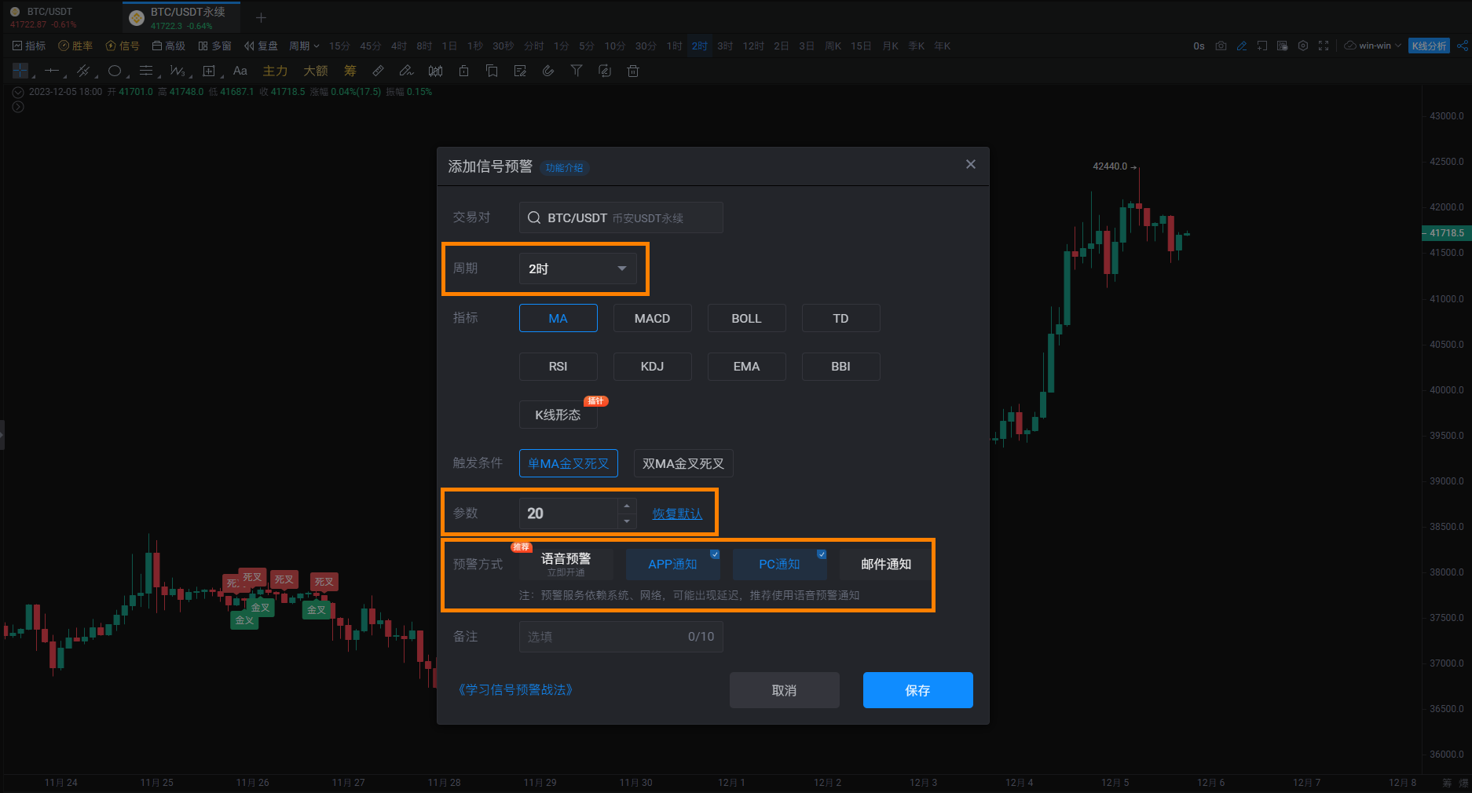This screenshot has height=793, width=1472.
Task: Toggle PC通知 alert method
Action: (780, 564)
